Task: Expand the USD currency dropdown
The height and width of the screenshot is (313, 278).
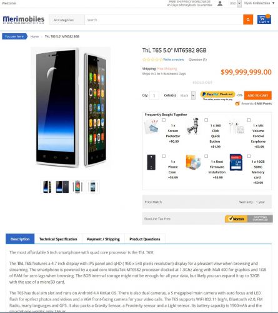Action: (236, 3)
